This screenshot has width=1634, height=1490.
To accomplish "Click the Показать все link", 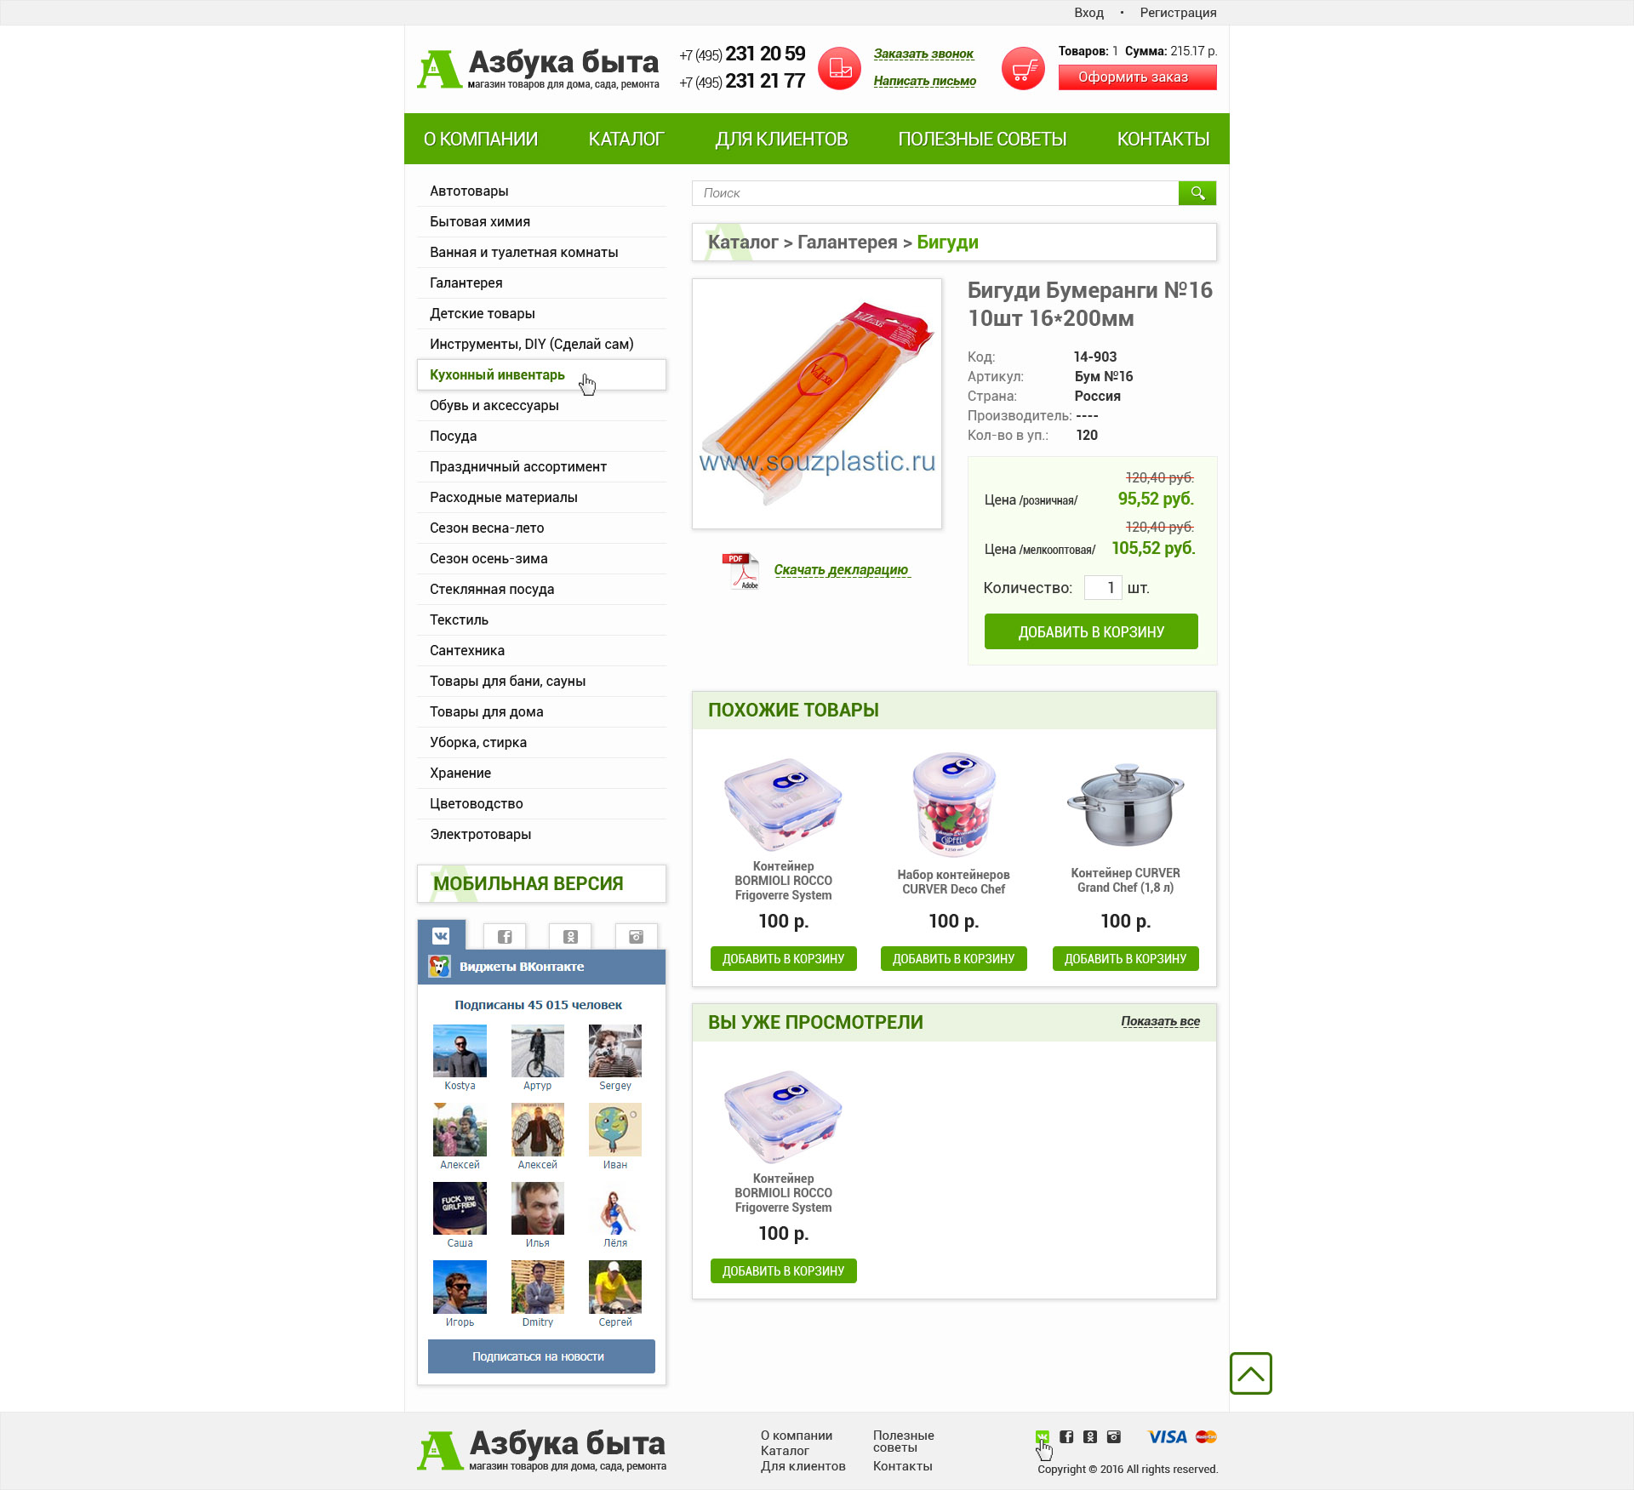I will [x=1160, y=1021].
